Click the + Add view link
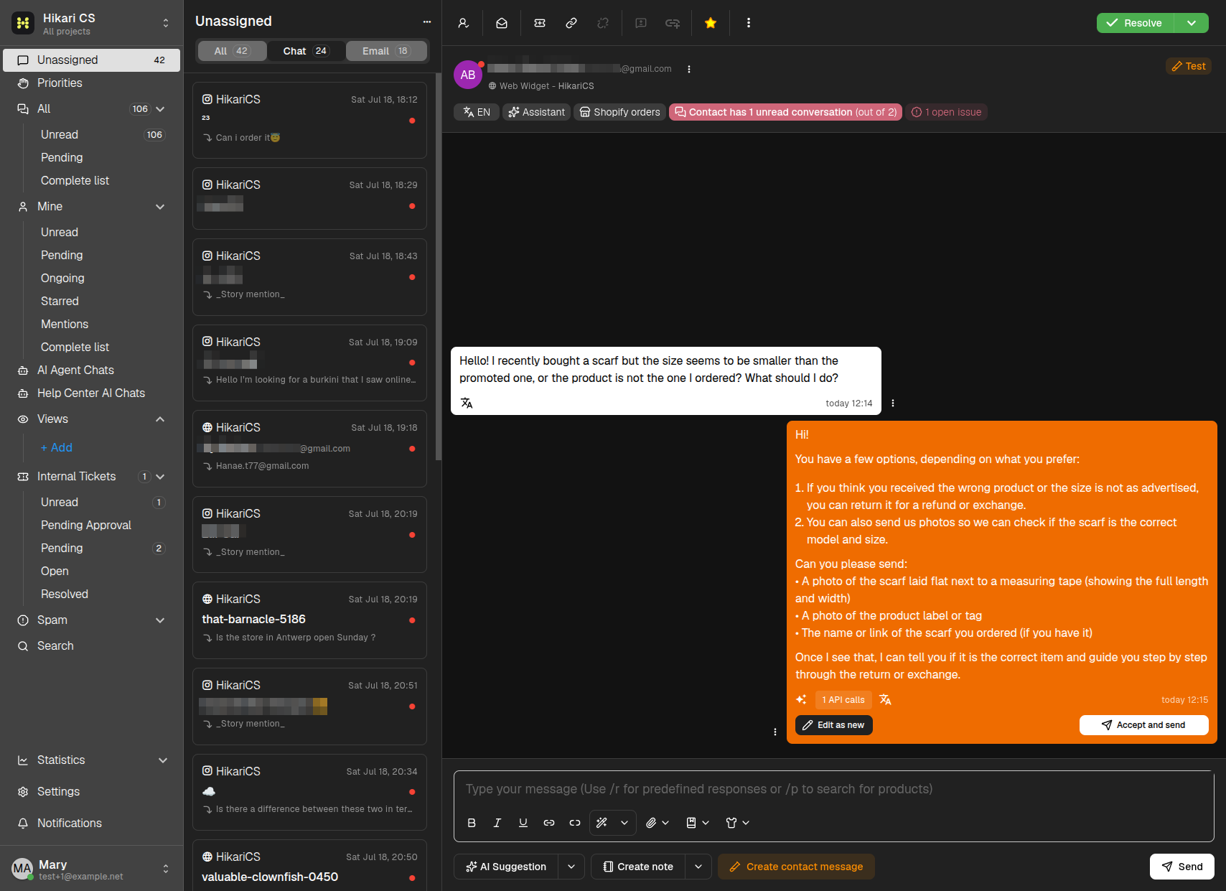1226x891 pixels. (57, 448)
